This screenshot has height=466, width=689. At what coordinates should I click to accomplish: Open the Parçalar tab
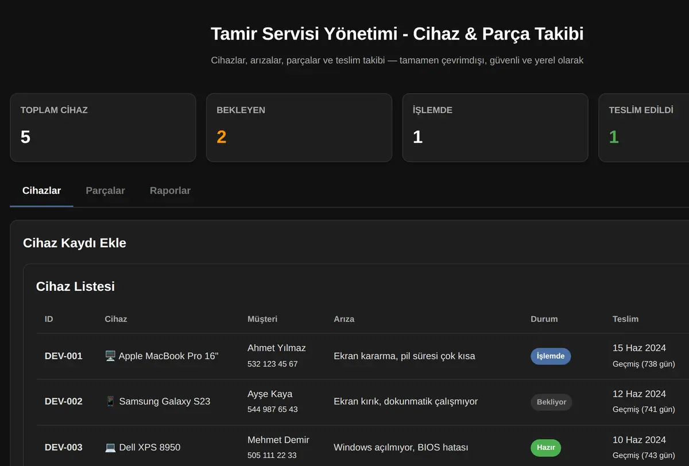coord(105,191)
